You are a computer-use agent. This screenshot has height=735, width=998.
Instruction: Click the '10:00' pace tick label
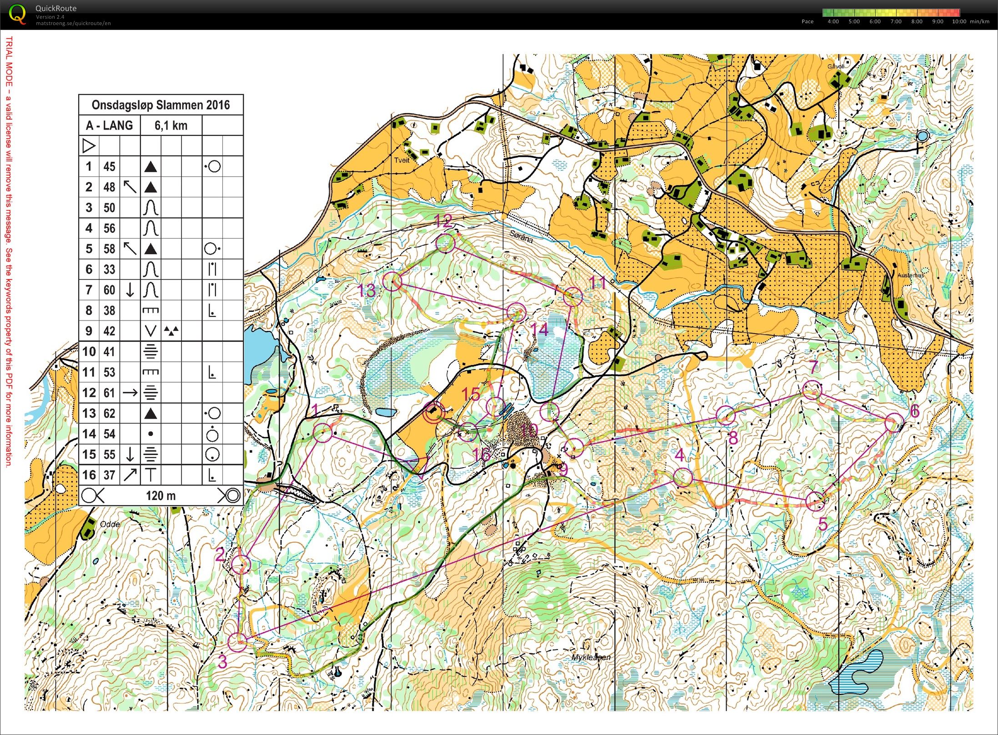point(959,22)
